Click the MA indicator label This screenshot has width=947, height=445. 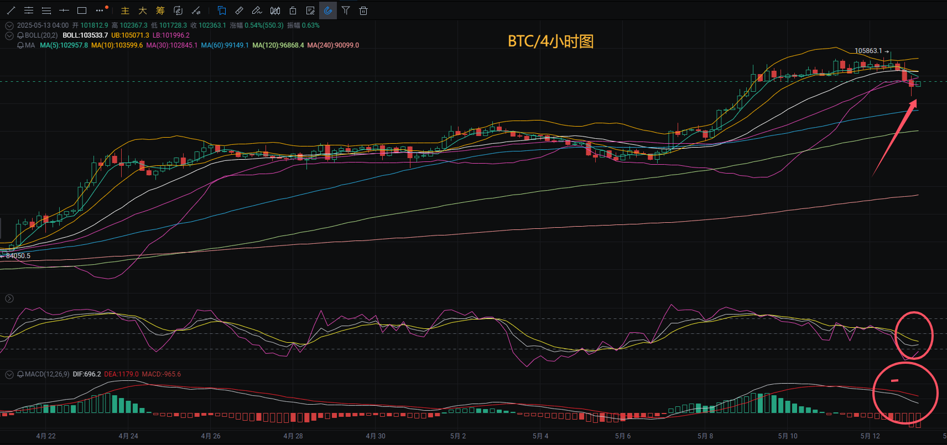pos(30,45)
